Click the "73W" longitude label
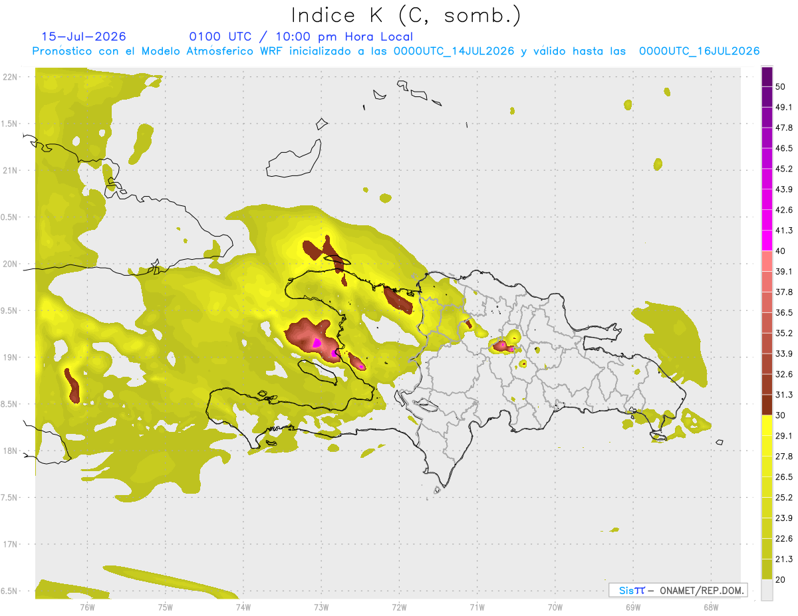The height and width of the screenshot is (616, 798). [321, 607]
